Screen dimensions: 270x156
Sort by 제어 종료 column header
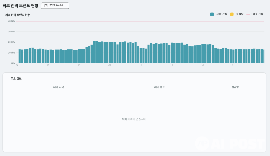(159, 87)
